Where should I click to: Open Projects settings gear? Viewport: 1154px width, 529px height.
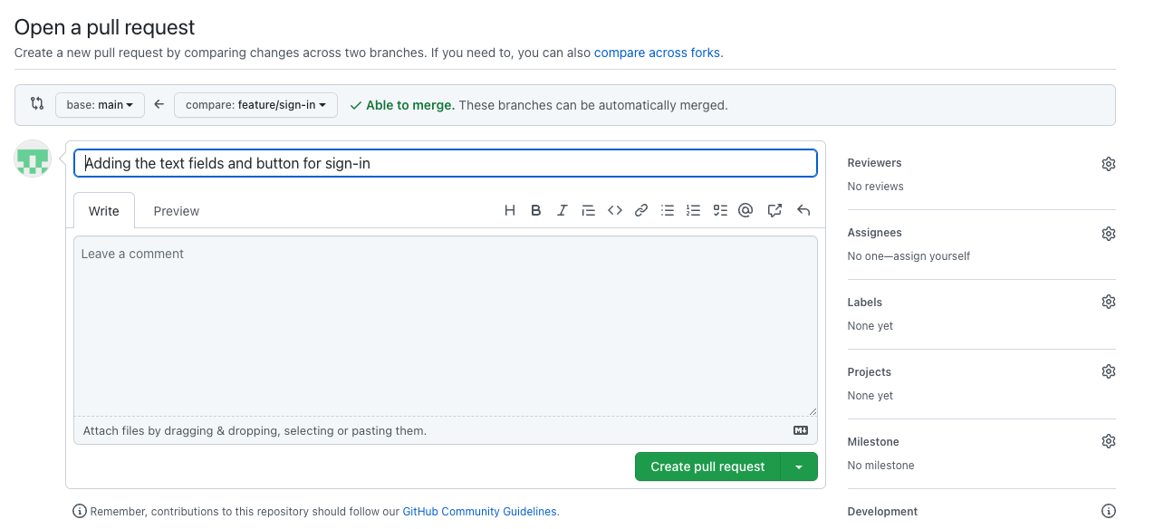point(1109,371)
